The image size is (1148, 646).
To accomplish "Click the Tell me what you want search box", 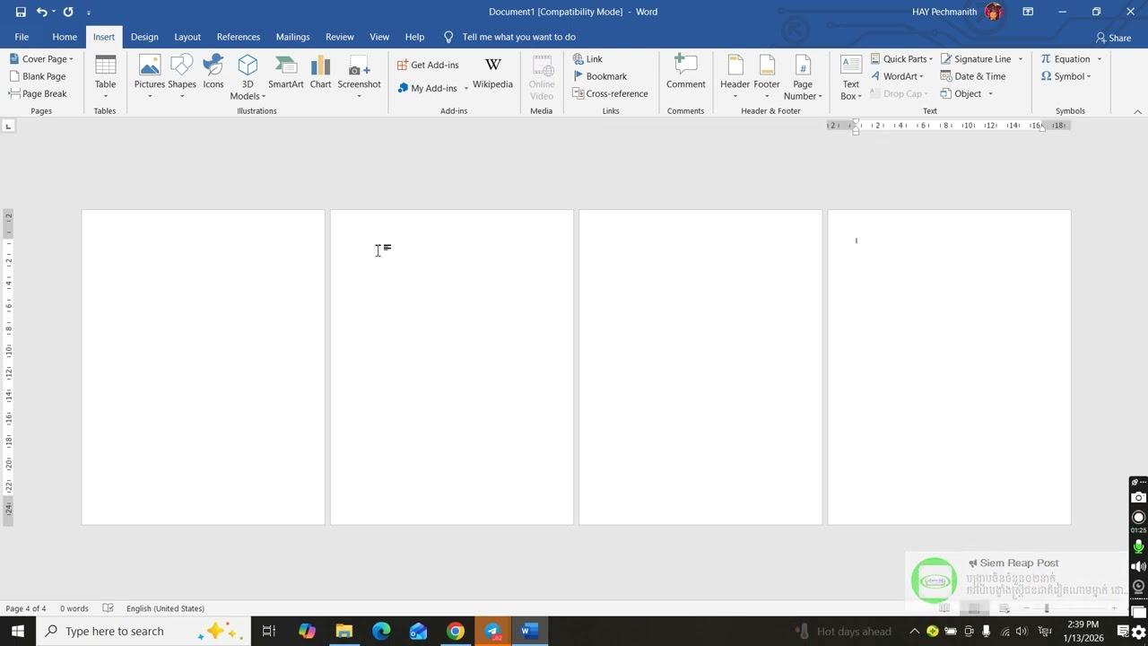I will pos(509,37).
